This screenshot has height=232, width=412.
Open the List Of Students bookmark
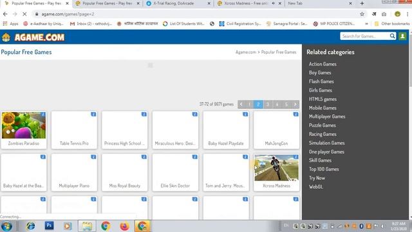(183, 24)
